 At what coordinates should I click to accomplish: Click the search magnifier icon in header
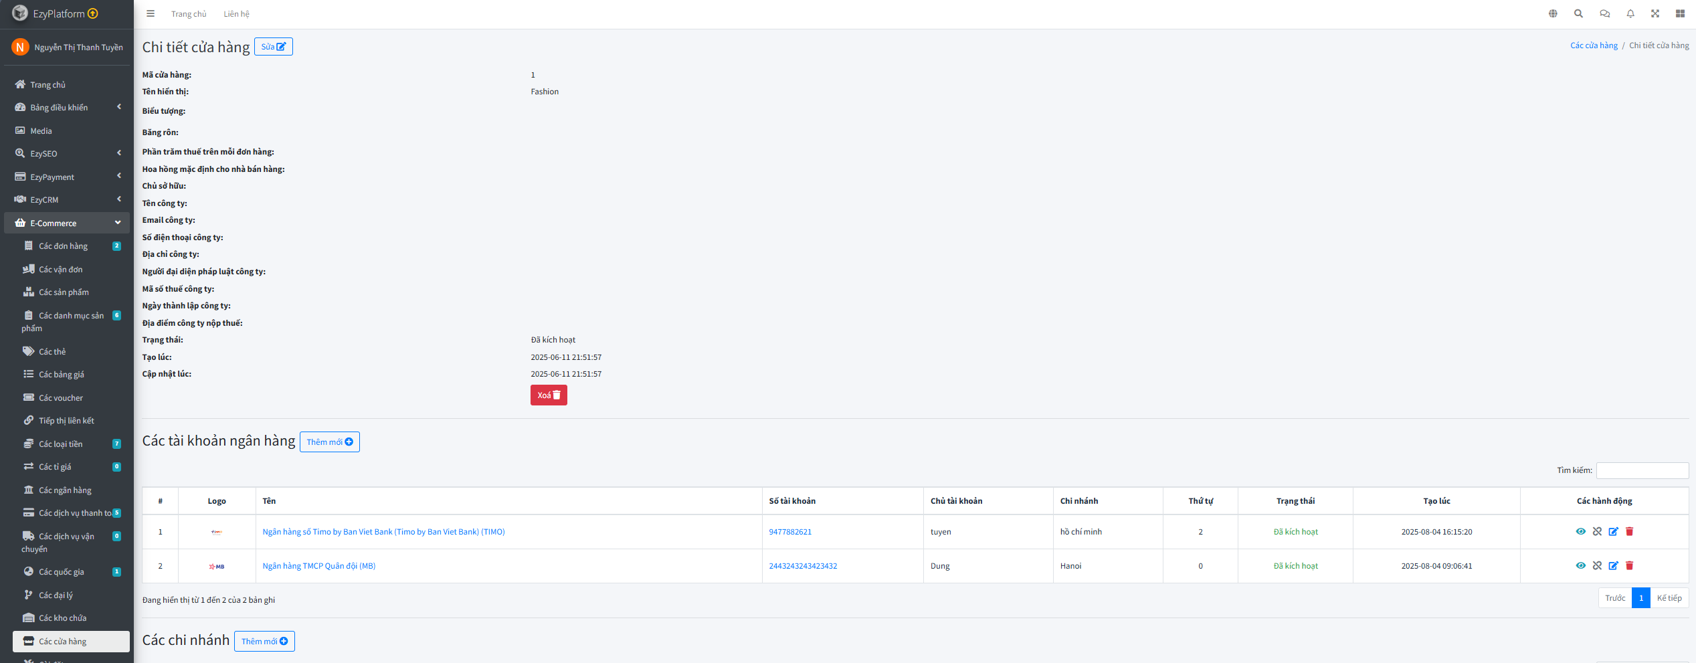pos(1578,13)
